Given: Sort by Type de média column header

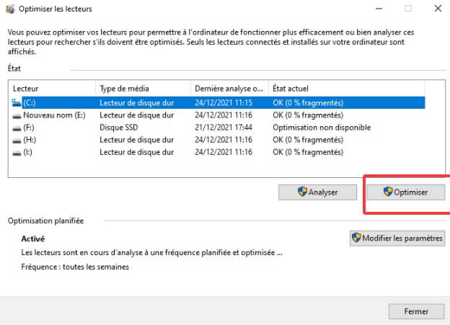Looking at the screenshot, I should 143,89.
